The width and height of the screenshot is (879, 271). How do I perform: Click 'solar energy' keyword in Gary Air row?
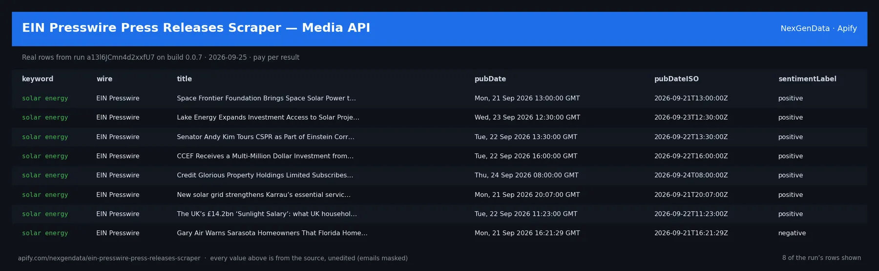click(45, 233)
